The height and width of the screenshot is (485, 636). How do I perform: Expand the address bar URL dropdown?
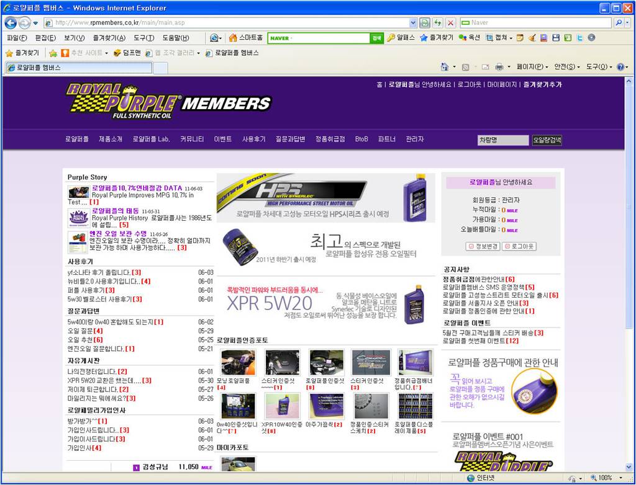coord(413,23)
